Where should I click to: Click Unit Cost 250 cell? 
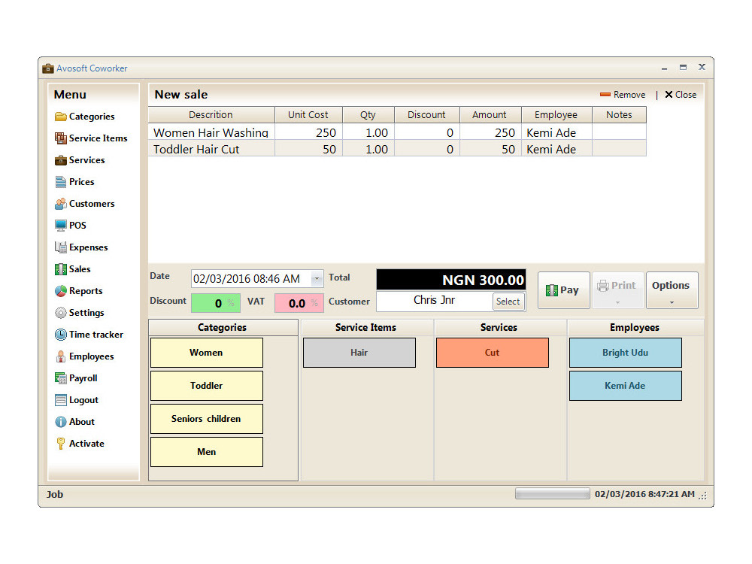tap(308, 132)
